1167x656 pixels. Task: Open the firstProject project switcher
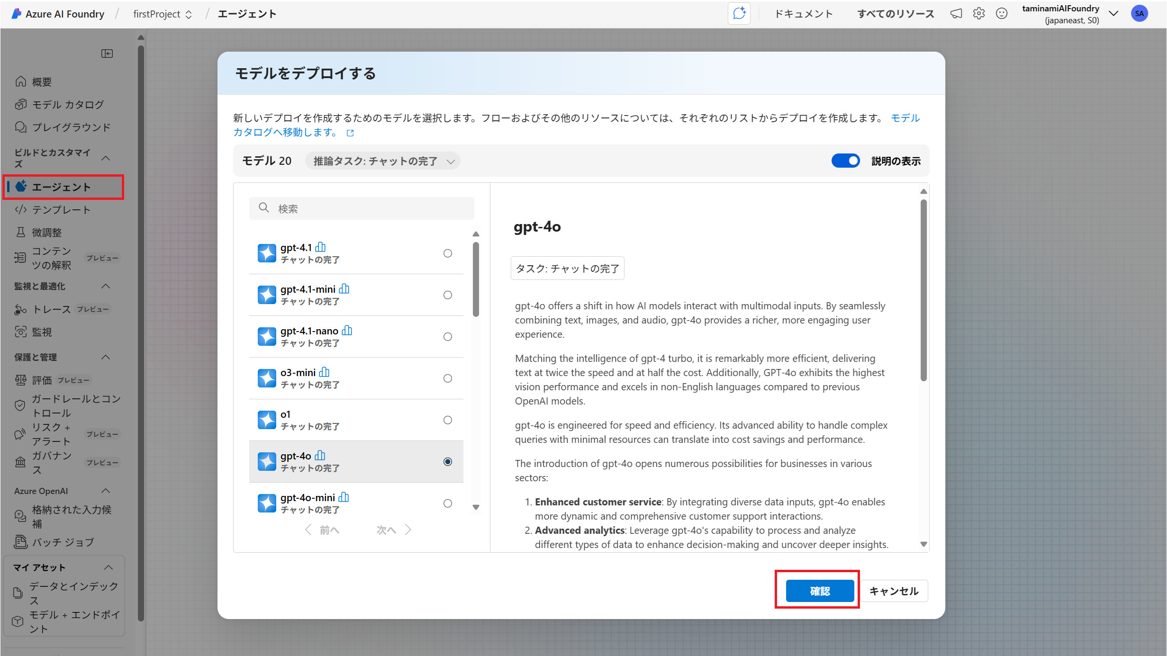[162, 14]
